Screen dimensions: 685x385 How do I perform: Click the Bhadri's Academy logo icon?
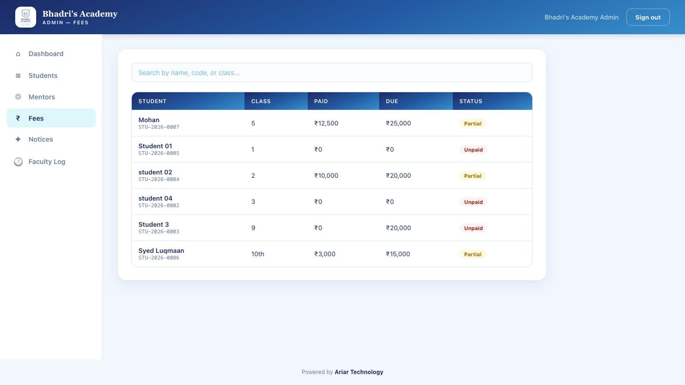click(x=26, y=17)
